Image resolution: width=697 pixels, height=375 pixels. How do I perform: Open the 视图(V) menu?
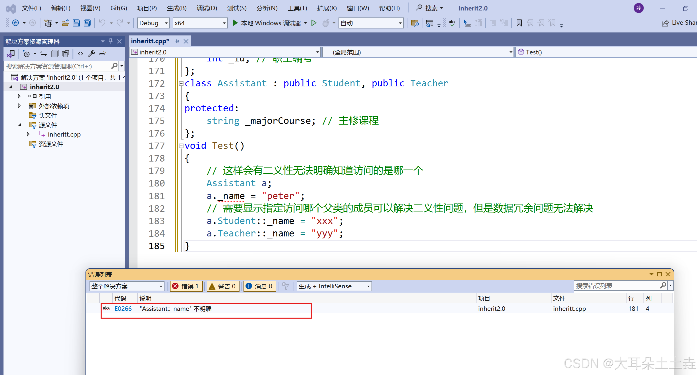90,8
